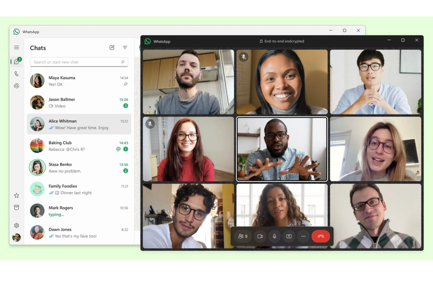This screenshot has width=433, height=289.
Task: Open Stasa Benko chat
Action: [79, 167]
